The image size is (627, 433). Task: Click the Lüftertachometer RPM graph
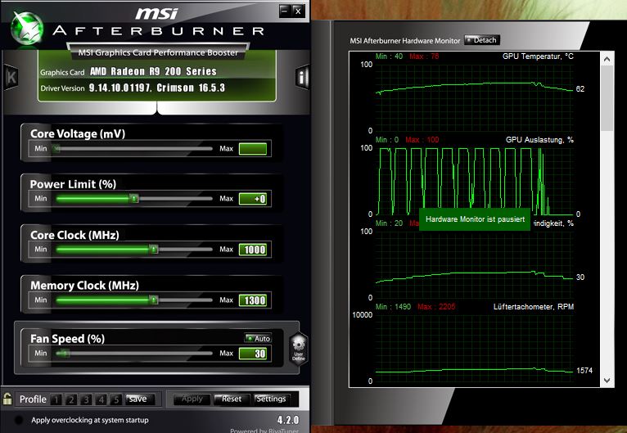[x=474, y=348]
